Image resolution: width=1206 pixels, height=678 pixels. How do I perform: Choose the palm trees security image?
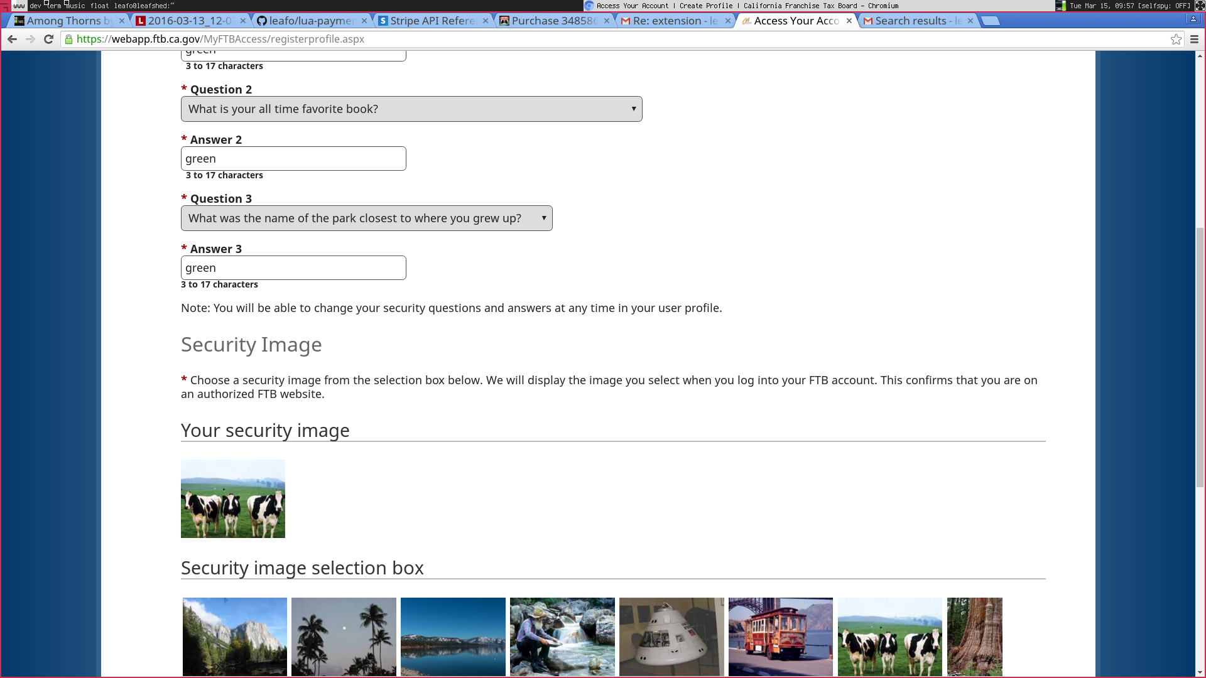pyautogui.click(x=344, y=637)
